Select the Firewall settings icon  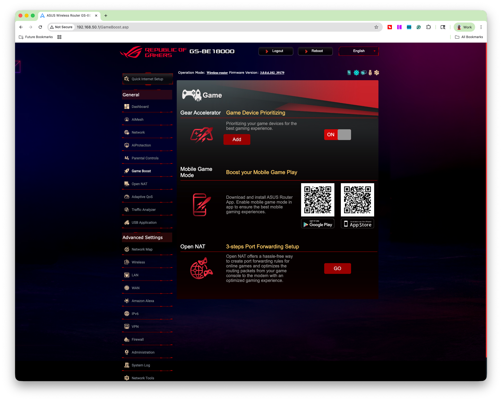[x=127, y=339]
